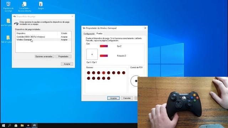The image size is (228, 128).
Task: Click the Eje Z axis bar
Action: pyautogui.click(x=104, y=46)
